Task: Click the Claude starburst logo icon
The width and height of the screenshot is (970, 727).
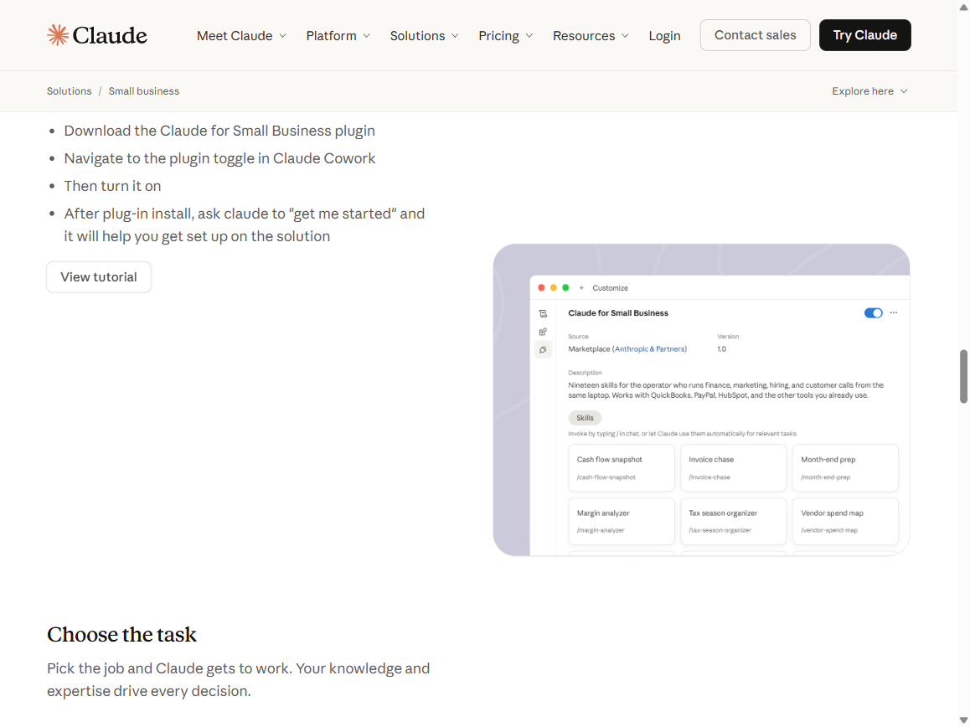Action: (58, 35)
